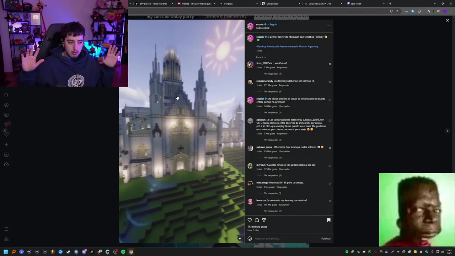Screen dimensions: 455x256
Task: Expand 'Ver respuestas (4)' under saturno_snow
Action: coord(273,158)
